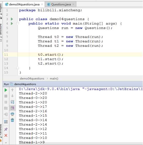Click the Restore Layout icon
Viewport: 143px width, 145px height.
[6, 122]
